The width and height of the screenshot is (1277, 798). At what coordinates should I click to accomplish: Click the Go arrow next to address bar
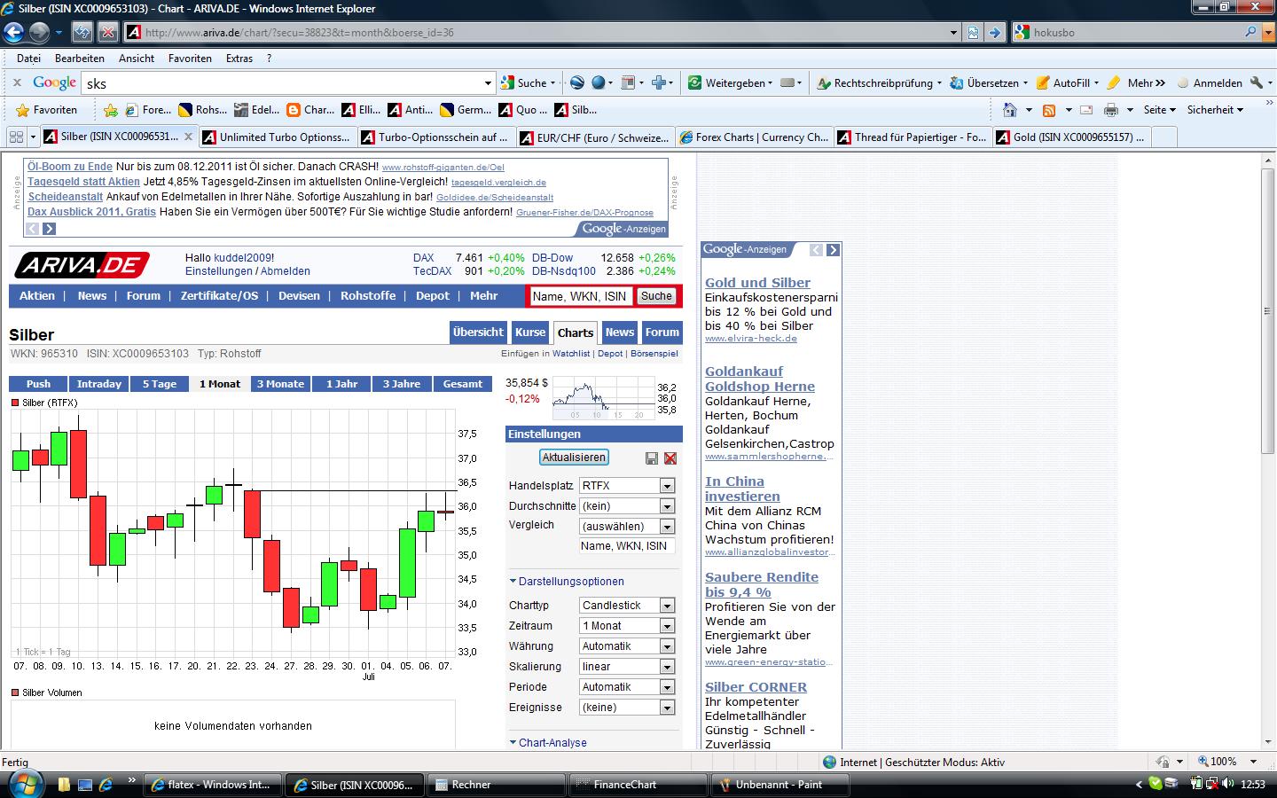[994, 33]
